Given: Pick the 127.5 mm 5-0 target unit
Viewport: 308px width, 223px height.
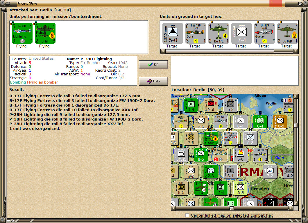Looking at the screenshot, I should [173, 33].
